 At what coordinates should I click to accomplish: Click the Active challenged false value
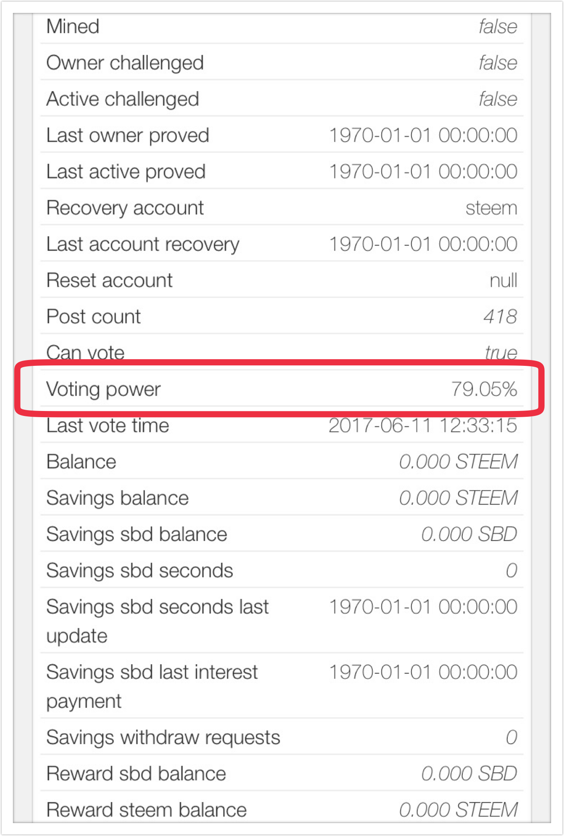(498, 99)
